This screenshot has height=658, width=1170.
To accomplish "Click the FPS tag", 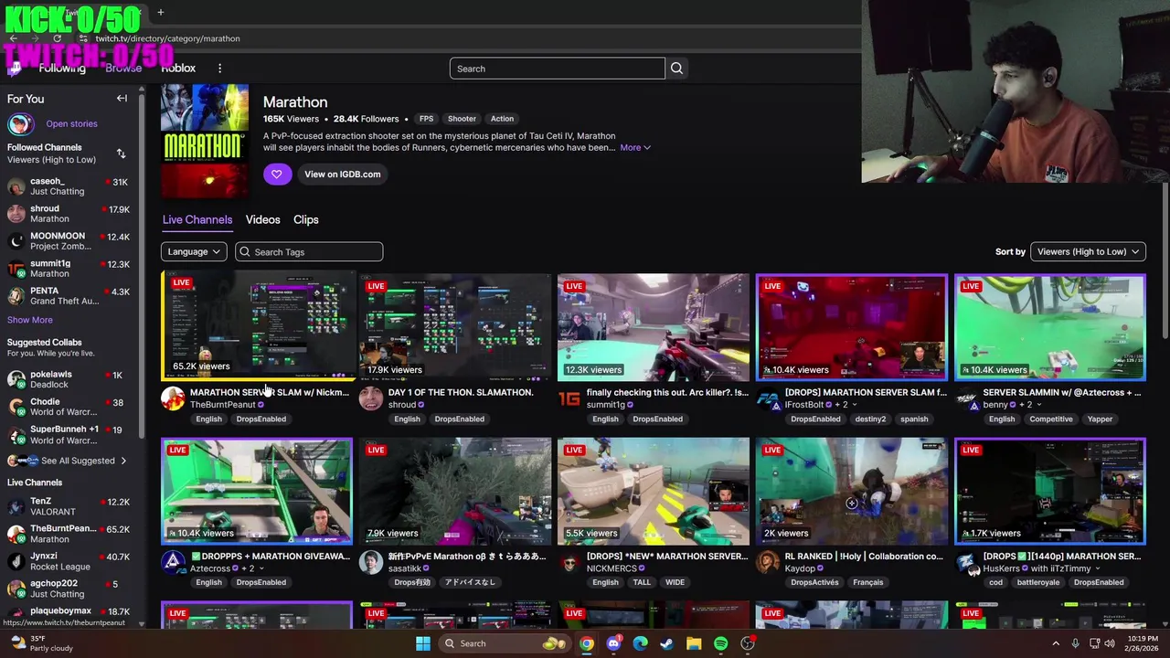I will click(x=426, y=119).
